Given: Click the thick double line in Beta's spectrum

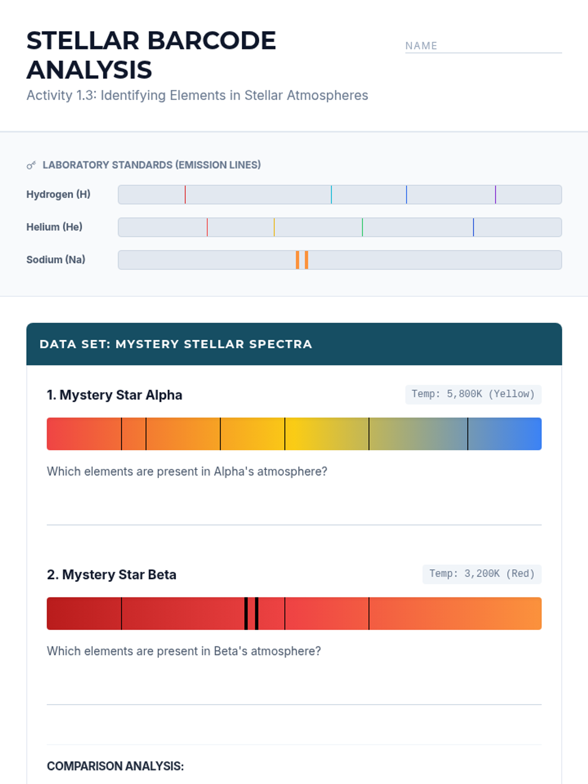Looking at the screenshot, I should coord(251,613).
